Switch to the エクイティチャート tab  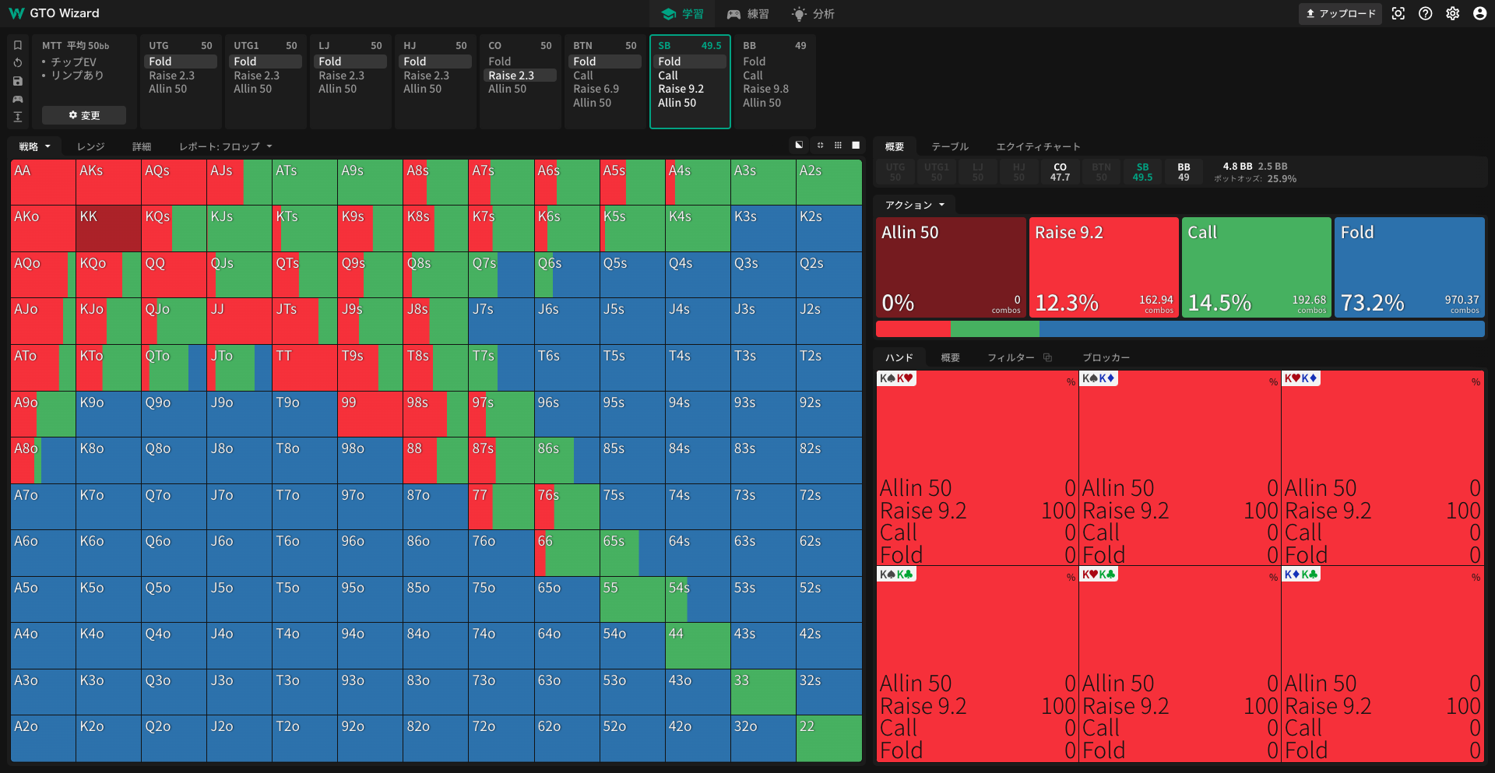(x=1039, y=146)
